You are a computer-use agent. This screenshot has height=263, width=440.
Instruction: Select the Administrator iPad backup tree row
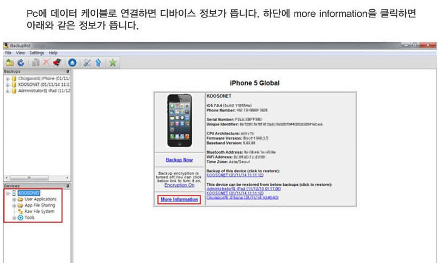pos(44,91)
